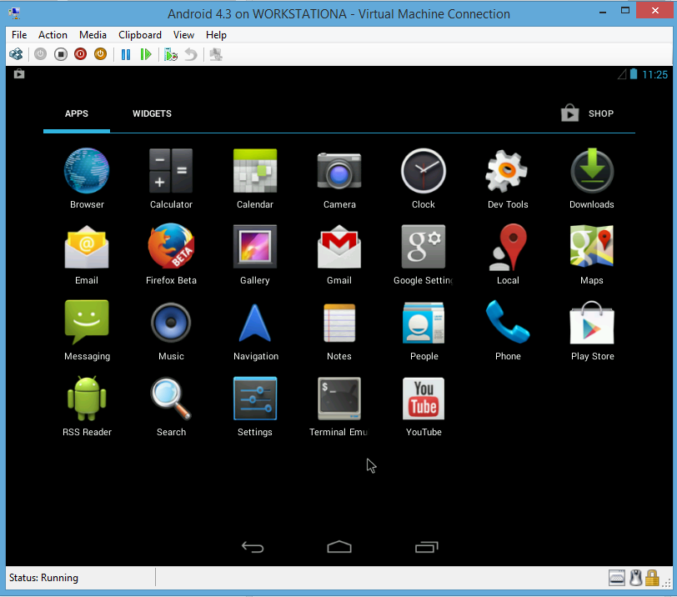This screenshot has height=597, width=677.
Task: Open the Play Store
Action: 592,323
